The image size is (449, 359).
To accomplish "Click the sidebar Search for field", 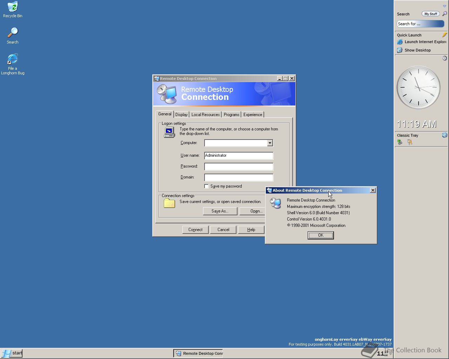I will click(x=421, y=24).
